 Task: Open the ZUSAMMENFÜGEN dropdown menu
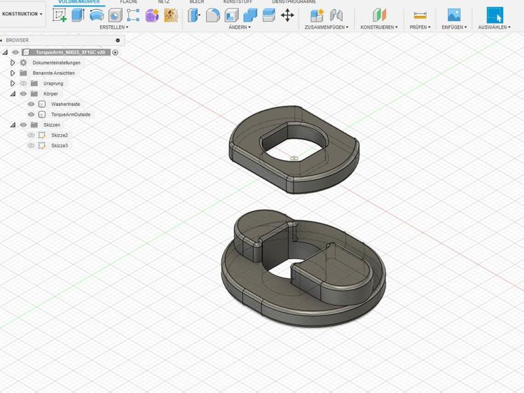tap(326, 27)
